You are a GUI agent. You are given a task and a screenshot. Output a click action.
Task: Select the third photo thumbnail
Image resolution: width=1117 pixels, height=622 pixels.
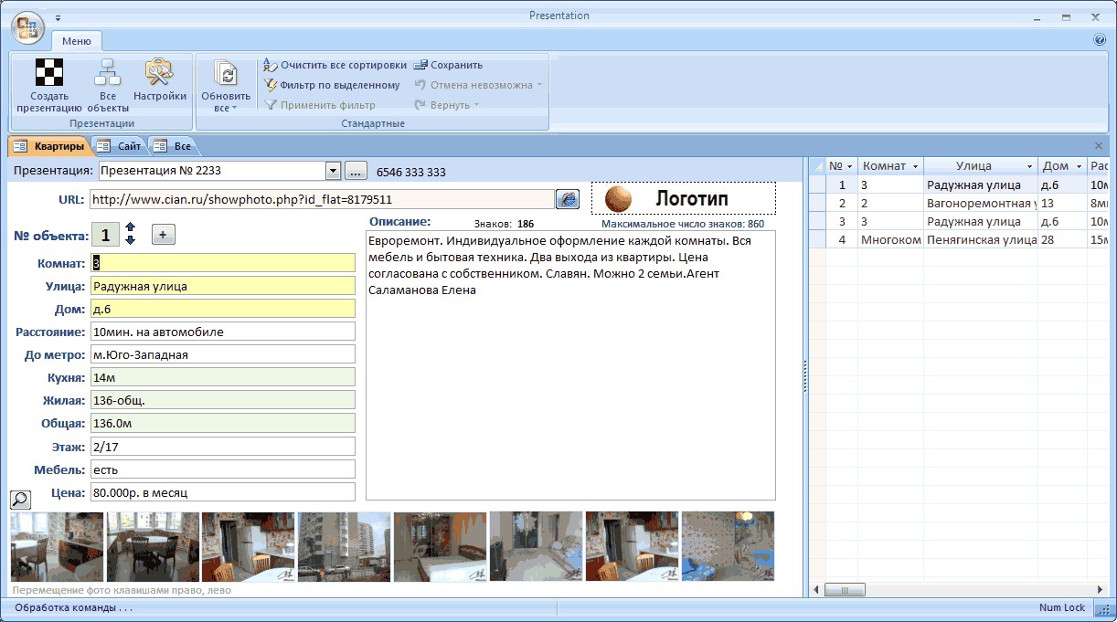point(249,546)
